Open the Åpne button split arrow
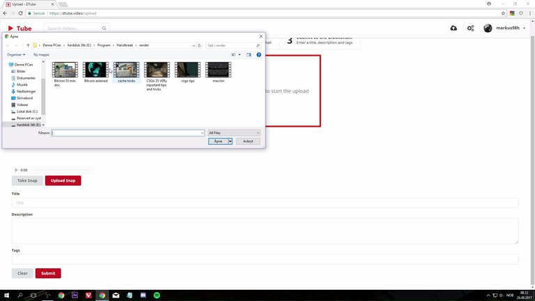The height and width of the screenshot is (301, 535). coord(231,141)
